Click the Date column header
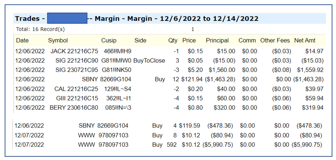The height and width of the screenshot is (160, 336). click(x=22, y=41)
